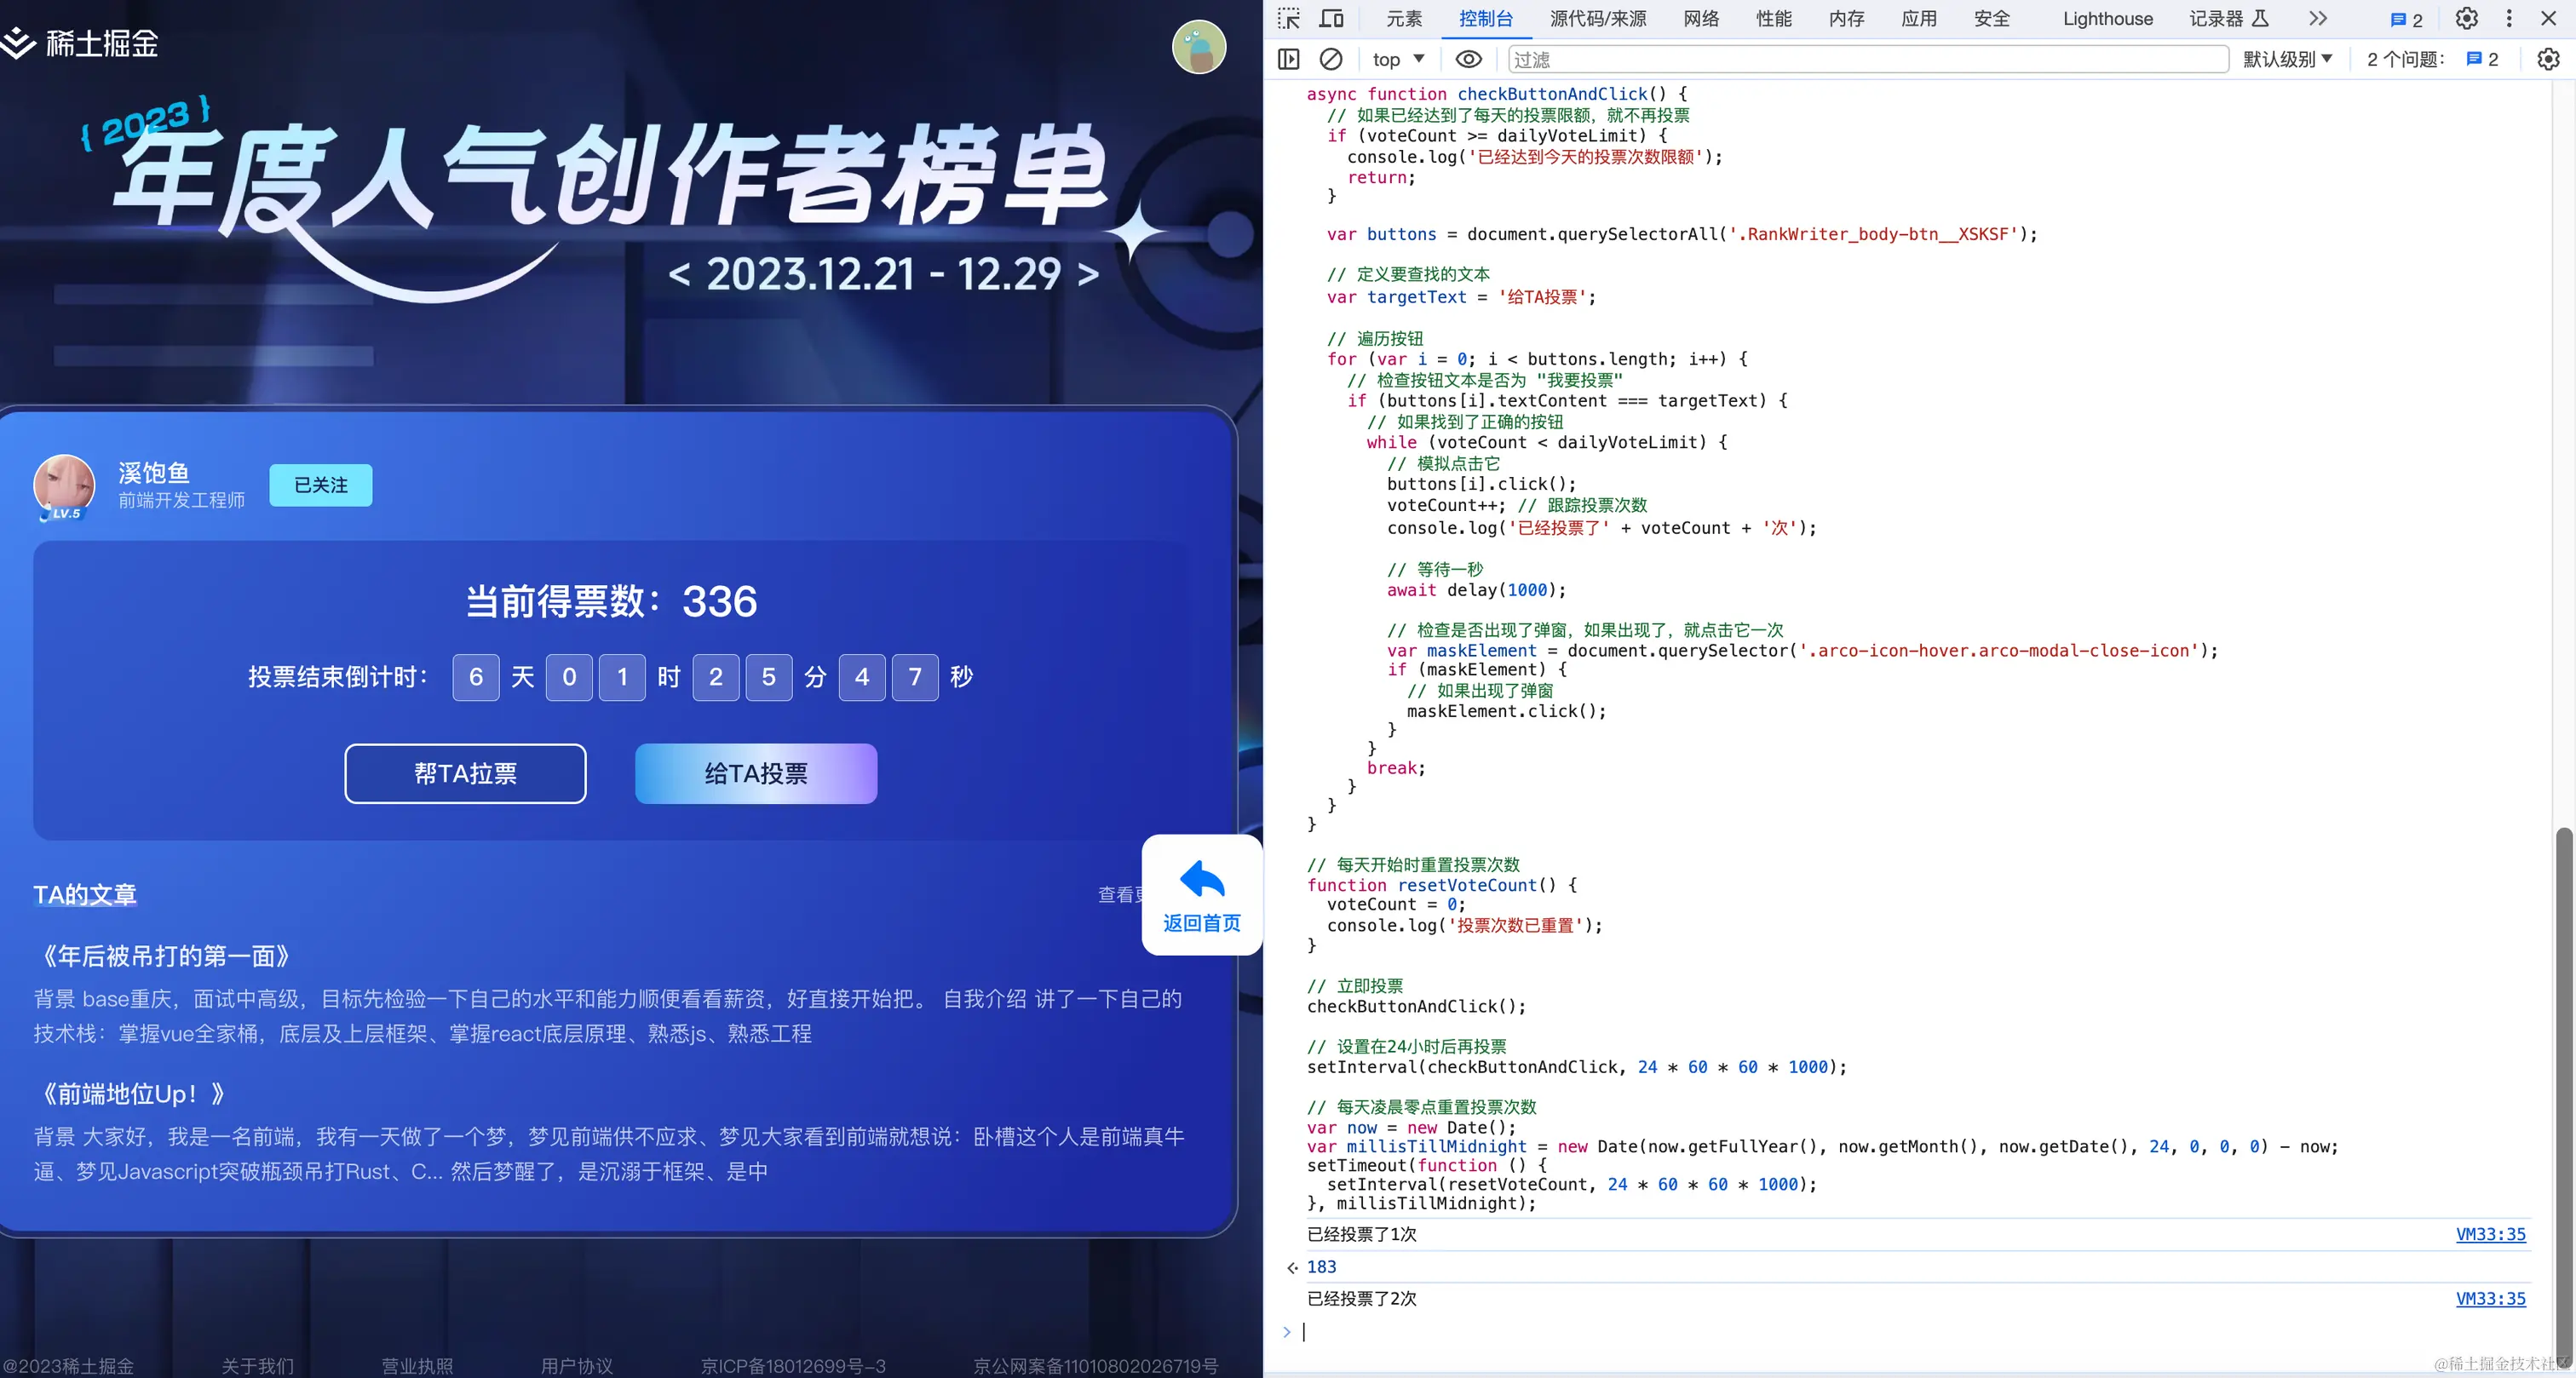Click the clear console icon
The image size is (2576, 1378).
point(1330,59)
